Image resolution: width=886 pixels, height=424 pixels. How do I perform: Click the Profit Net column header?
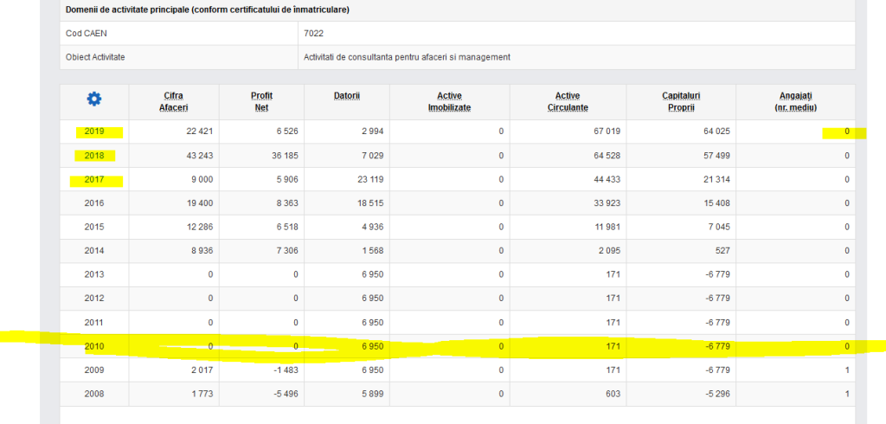click(x=261, y=101)
